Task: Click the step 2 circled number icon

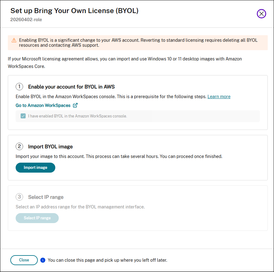Action: click(x=19, y=146)
